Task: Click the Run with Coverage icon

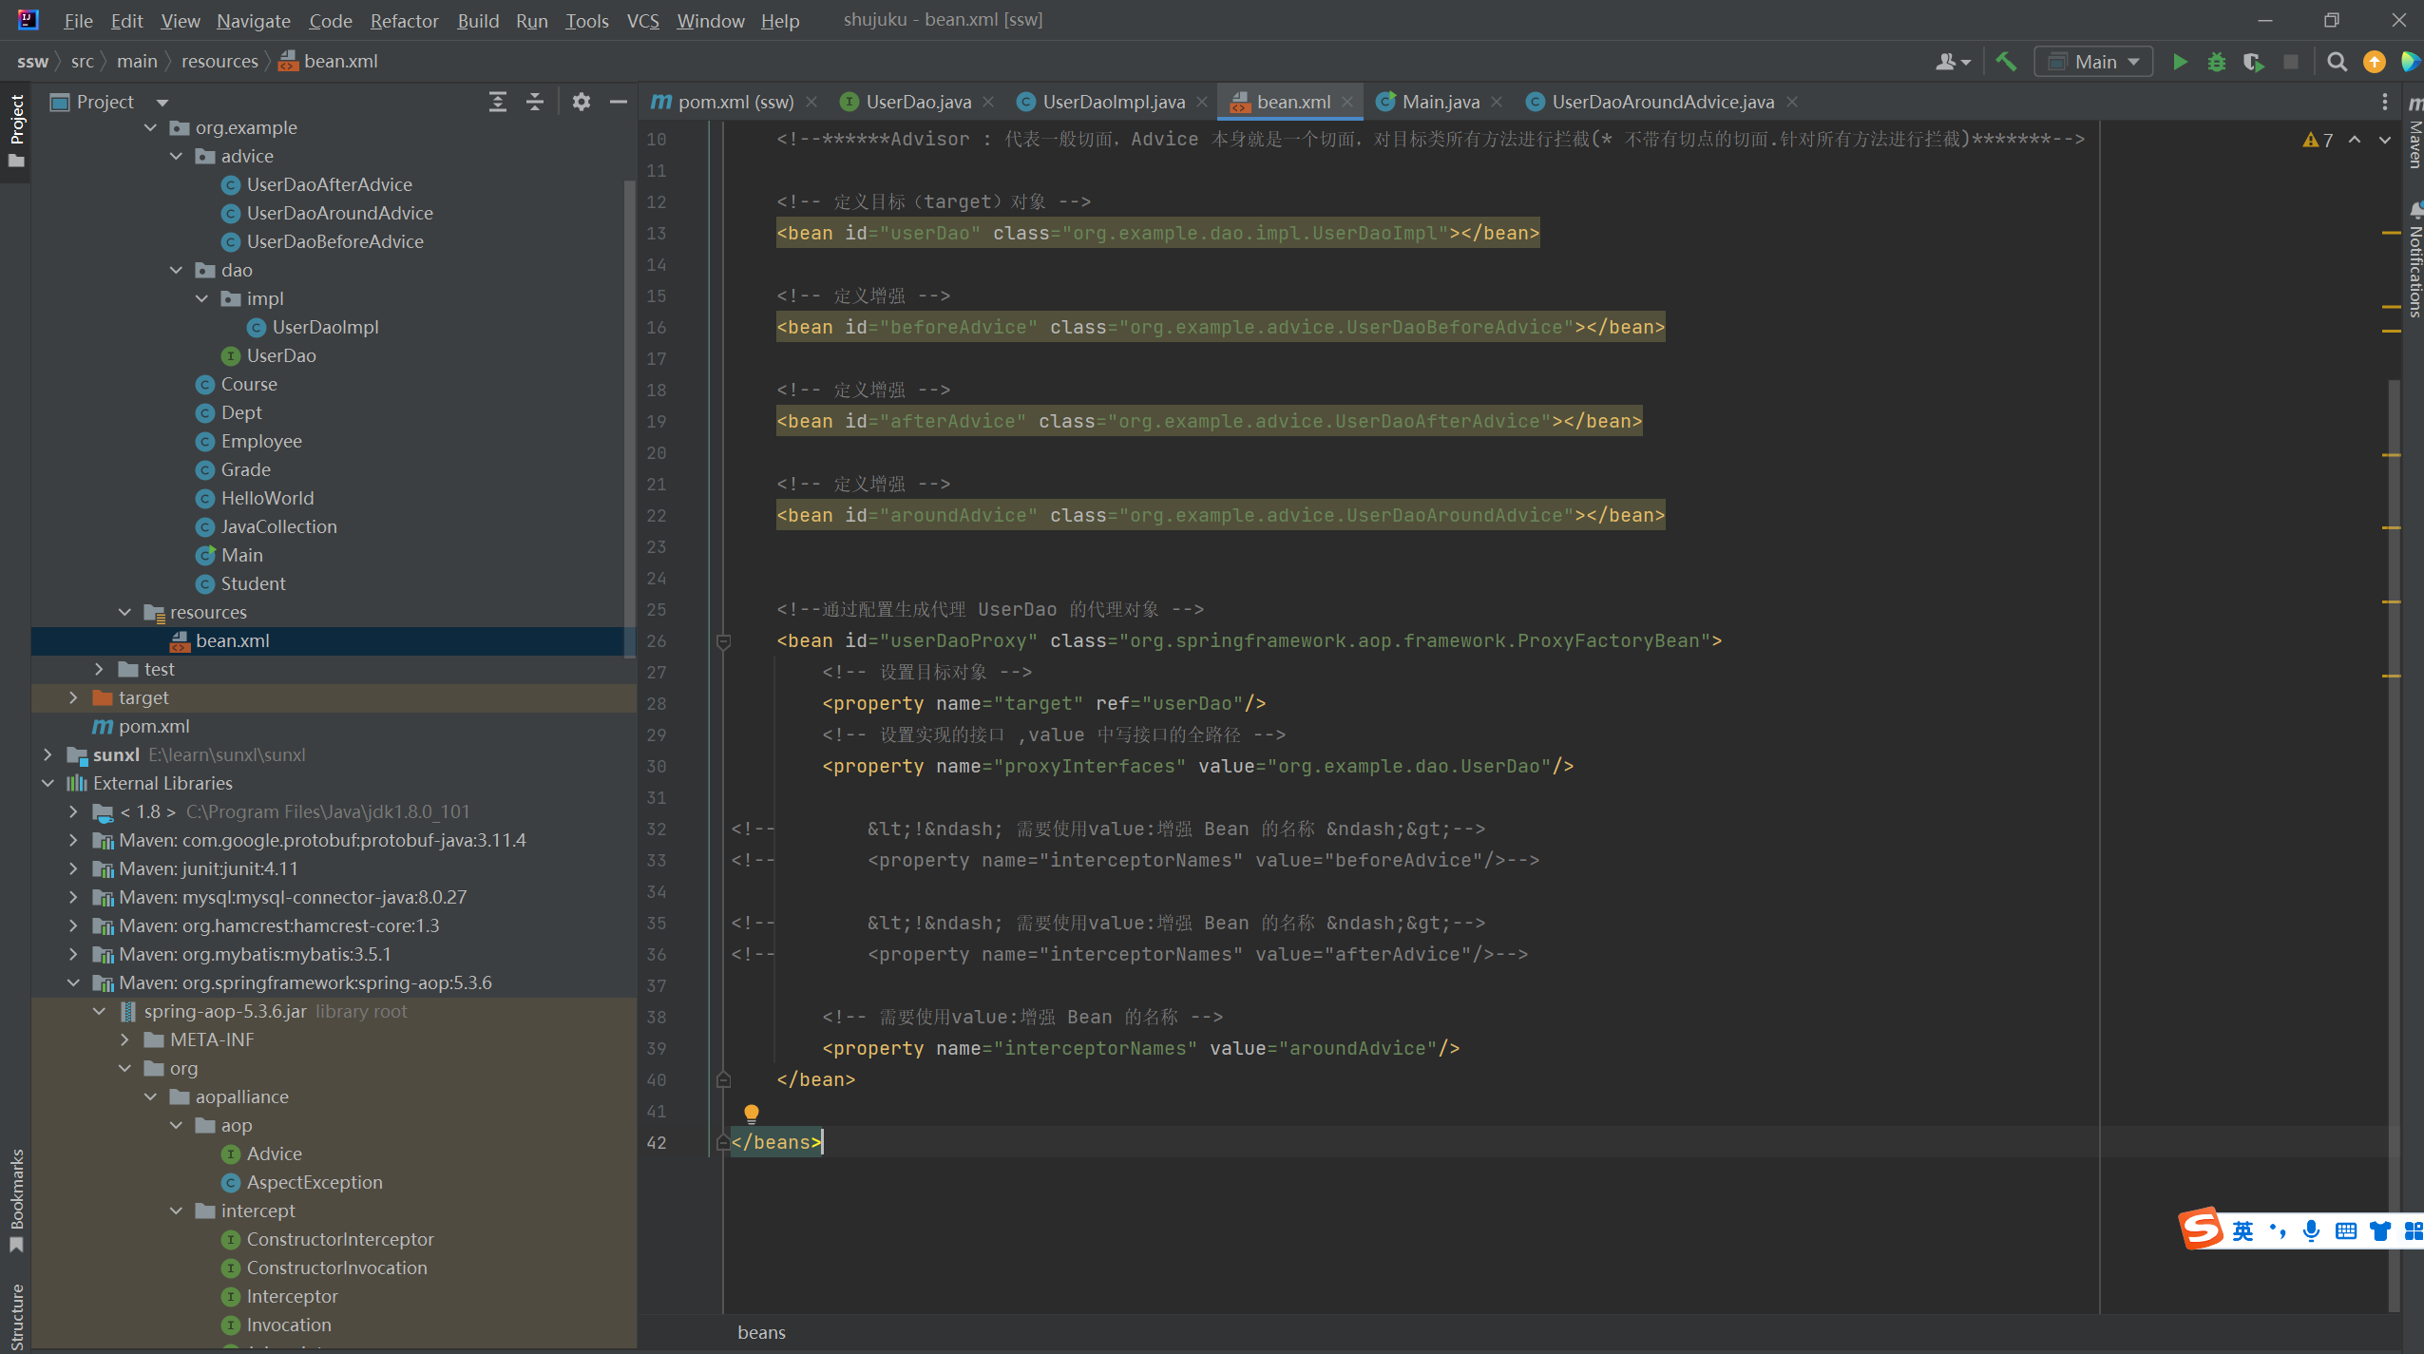Action: [x=2253, y=62]
